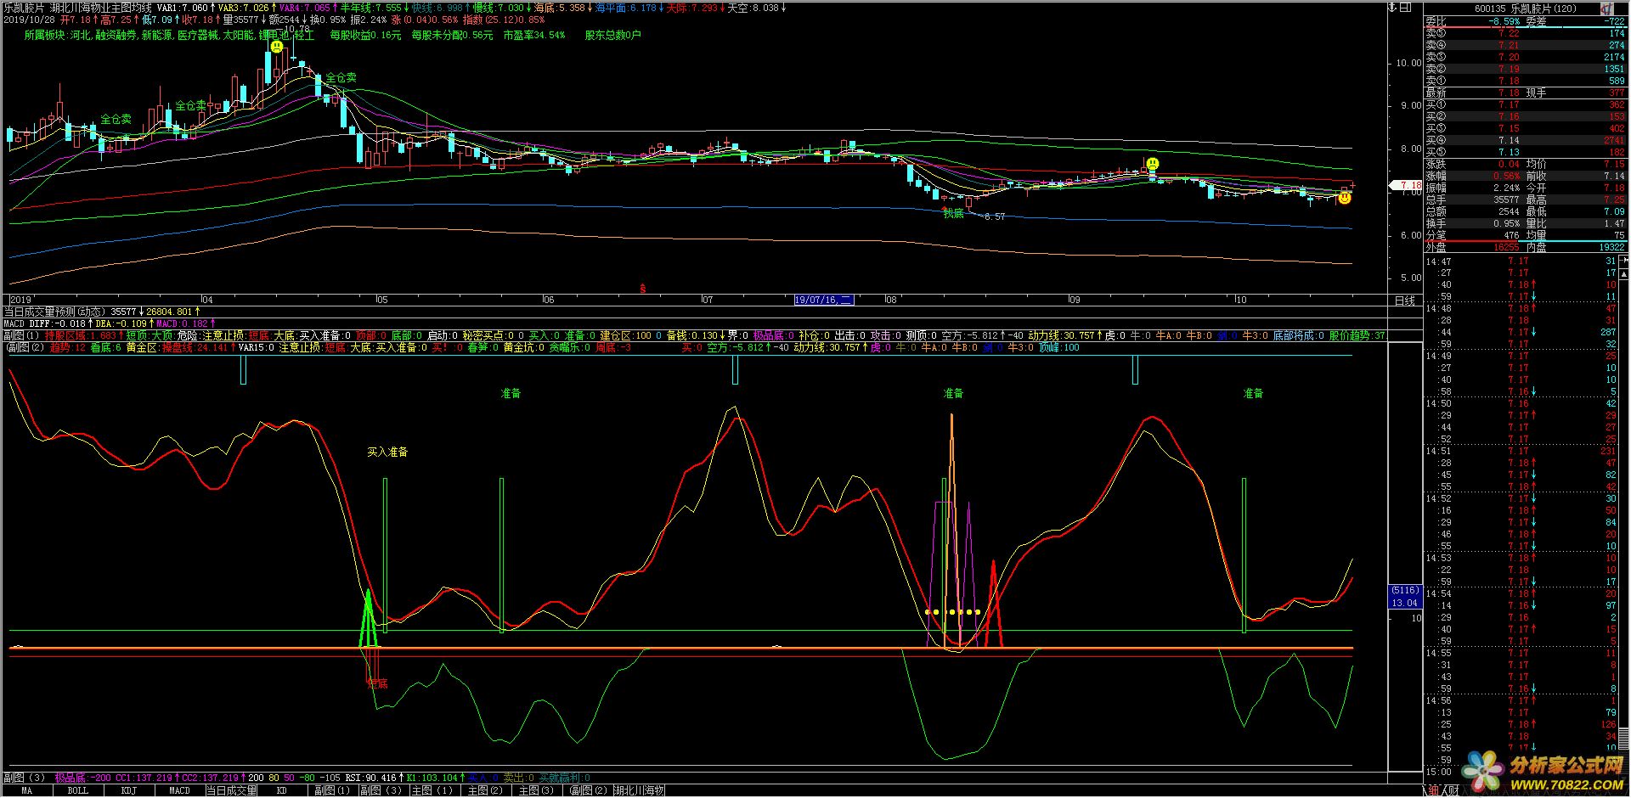Click the square layout icon beside the anchor

pyautogui.click(x=1406, y=7)
